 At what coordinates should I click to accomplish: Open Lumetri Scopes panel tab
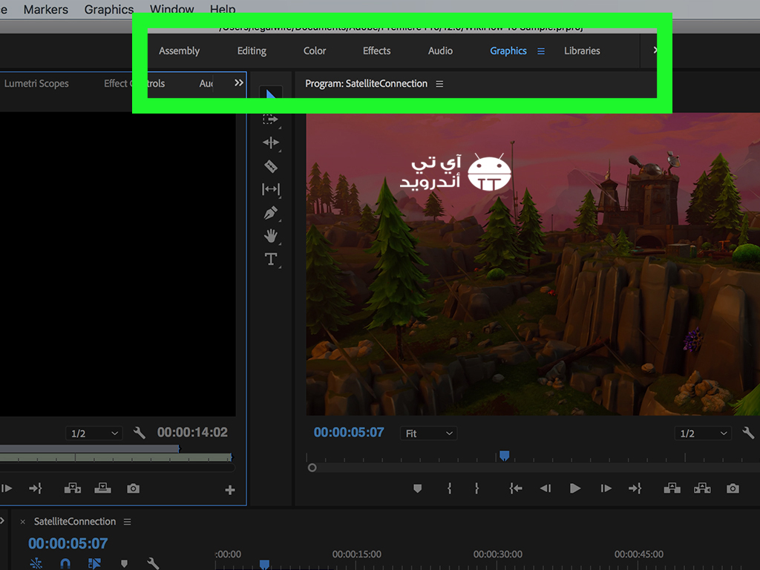point(36,83)
